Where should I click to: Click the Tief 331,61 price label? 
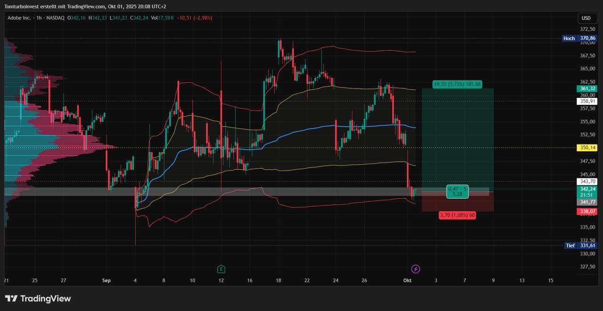(580, 246)
